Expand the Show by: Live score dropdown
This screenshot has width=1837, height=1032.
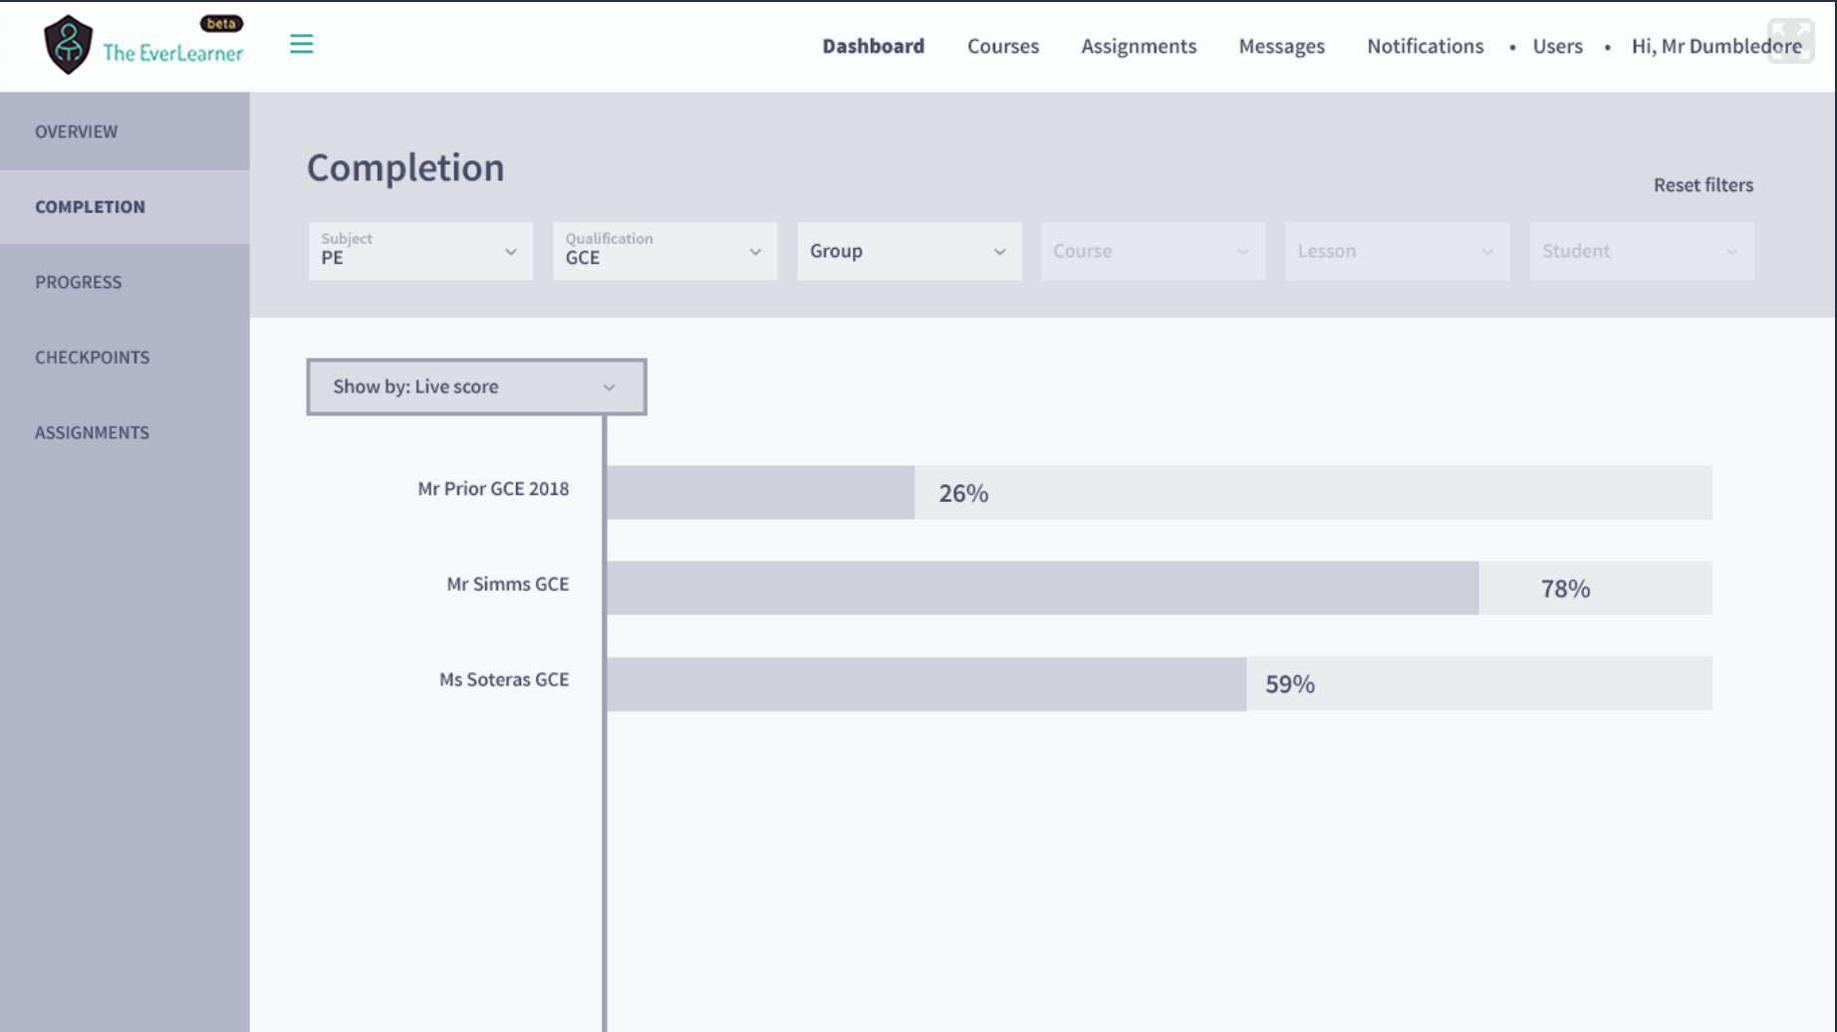[x=476, y=387]
